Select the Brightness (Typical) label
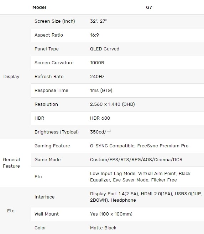This screenshot has height=234, width=204. (57, 132)
